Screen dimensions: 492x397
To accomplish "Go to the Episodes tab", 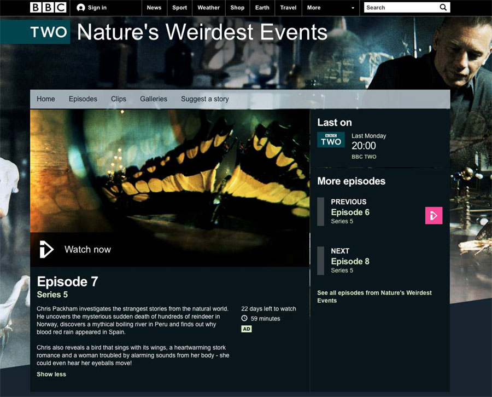I will click(83, 99).
